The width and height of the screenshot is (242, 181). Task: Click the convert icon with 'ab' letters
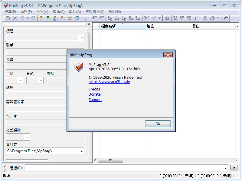pos(131,18)
